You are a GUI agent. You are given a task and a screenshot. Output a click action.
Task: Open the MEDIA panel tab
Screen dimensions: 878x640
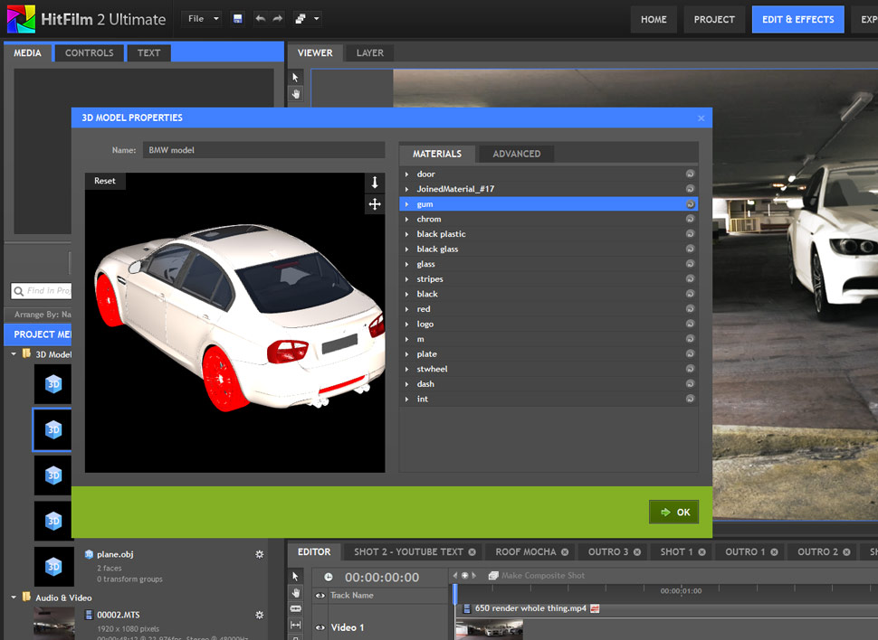pos(27,52)
